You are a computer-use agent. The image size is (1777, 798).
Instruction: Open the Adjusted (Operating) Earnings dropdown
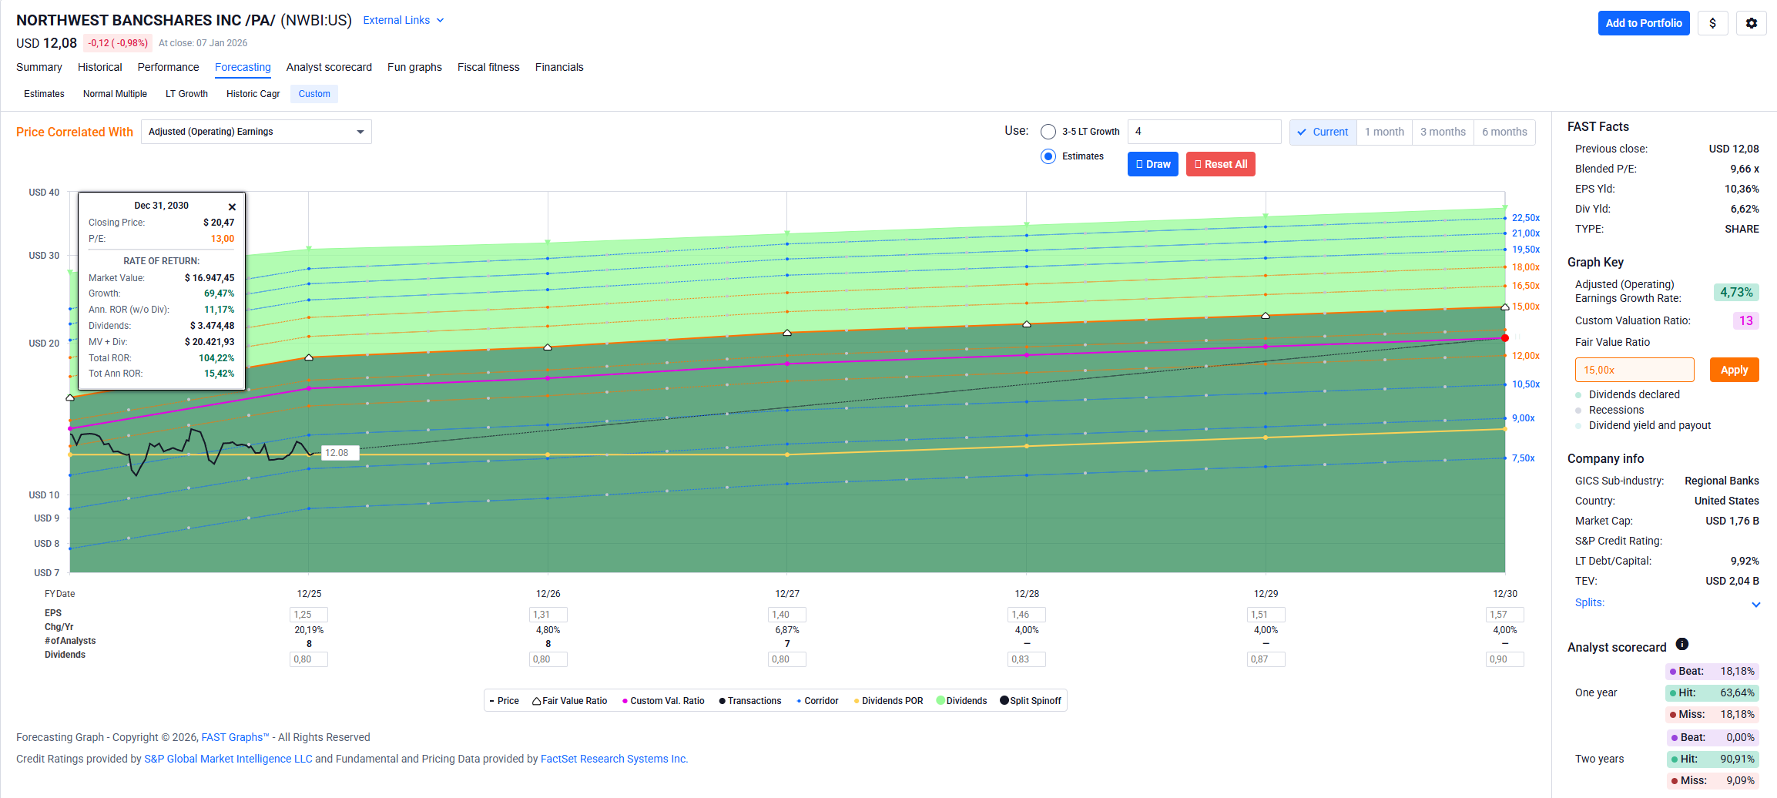click(256, 132)
